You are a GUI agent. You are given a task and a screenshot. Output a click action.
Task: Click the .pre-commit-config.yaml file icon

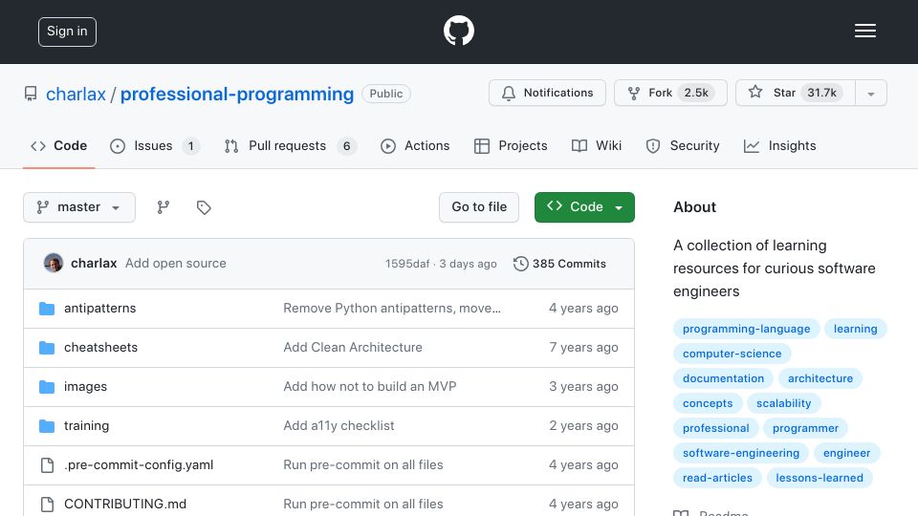[47, 465]
